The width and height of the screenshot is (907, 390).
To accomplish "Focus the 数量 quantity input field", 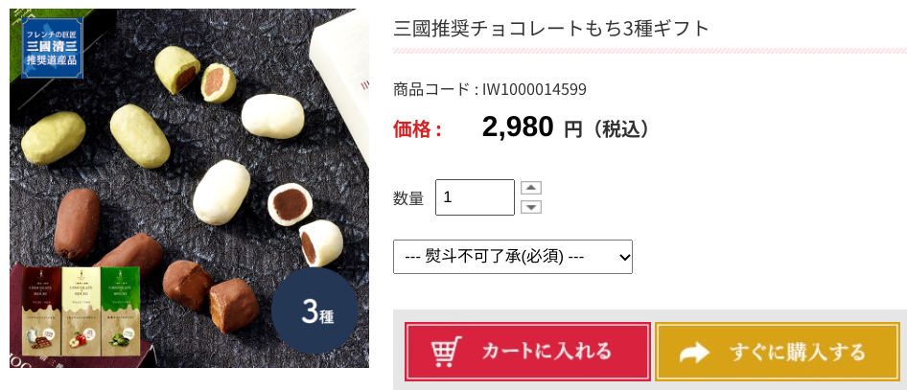I will (475, 197).
